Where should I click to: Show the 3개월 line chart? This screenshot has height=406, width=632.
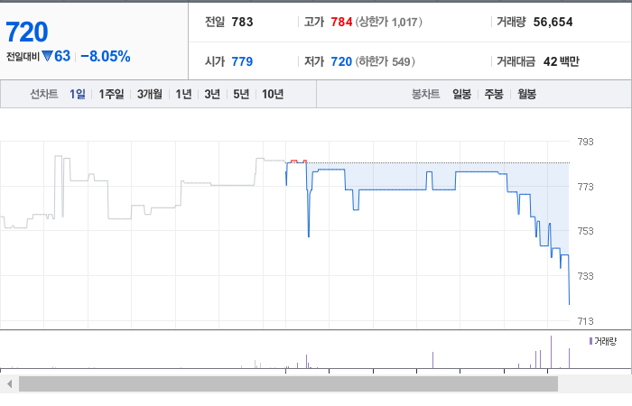(150, 94)
